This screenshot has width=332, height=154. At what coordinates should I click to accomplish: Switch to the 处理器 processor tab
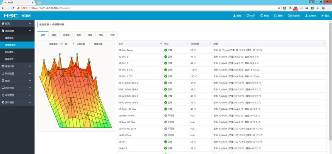[66, 35]
